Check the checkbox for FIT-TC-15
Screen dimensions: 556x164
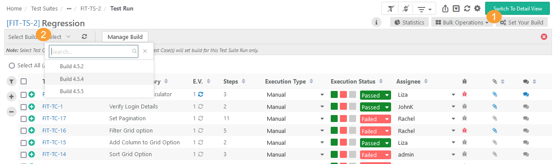(24, 143)
